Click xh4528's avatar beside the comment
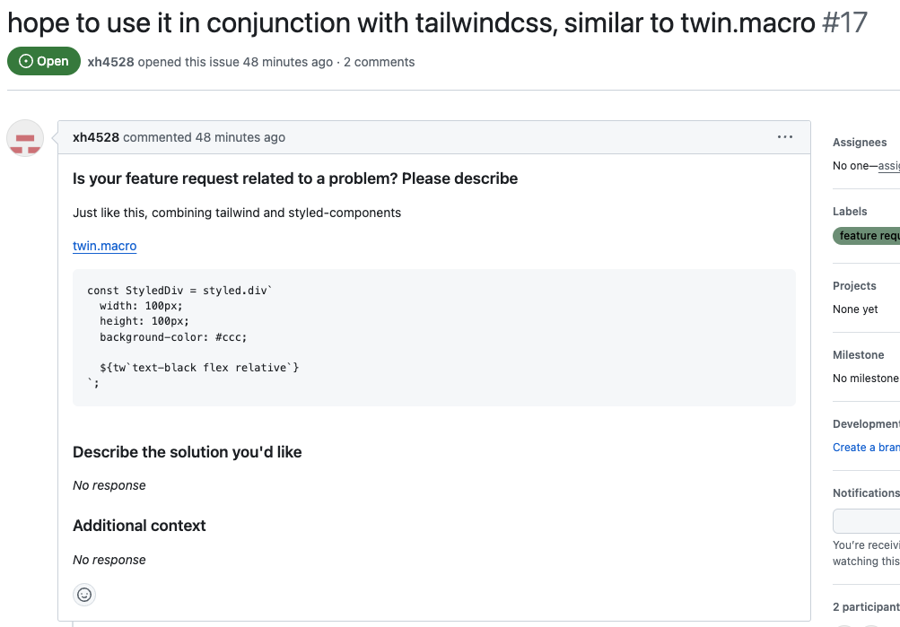 (x=25, y=138)
